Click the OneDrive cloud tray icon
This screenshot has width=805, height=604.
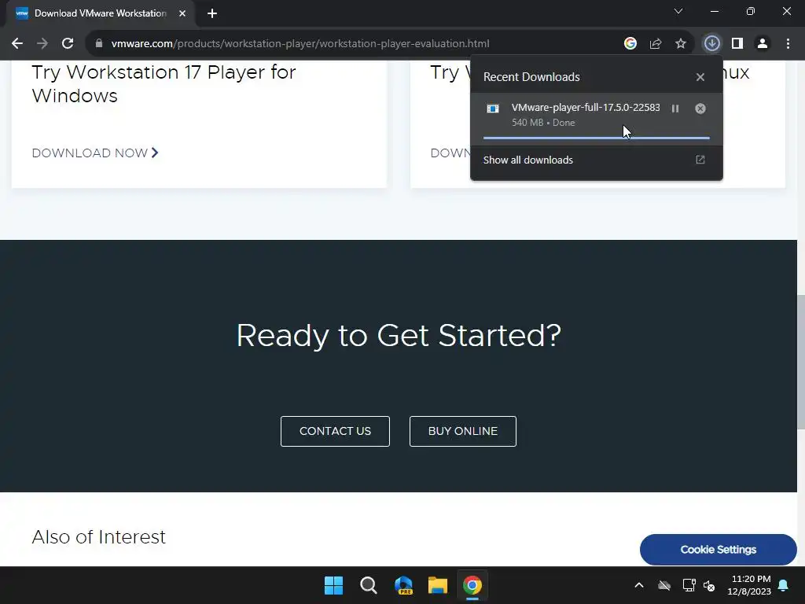(663, 585)
